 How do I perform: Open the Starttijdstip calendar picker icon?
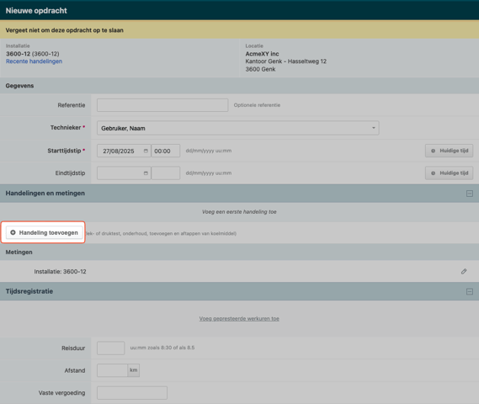146,151
